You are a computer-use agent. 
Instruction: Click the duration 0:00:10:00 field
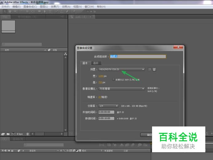tap(107, 118)
